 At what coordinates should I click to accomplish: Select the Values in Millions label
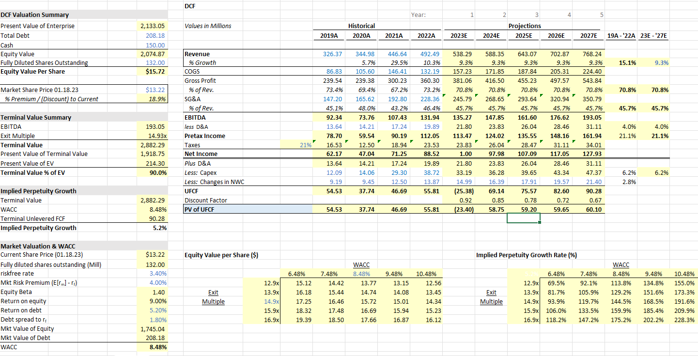pos(208,26)
